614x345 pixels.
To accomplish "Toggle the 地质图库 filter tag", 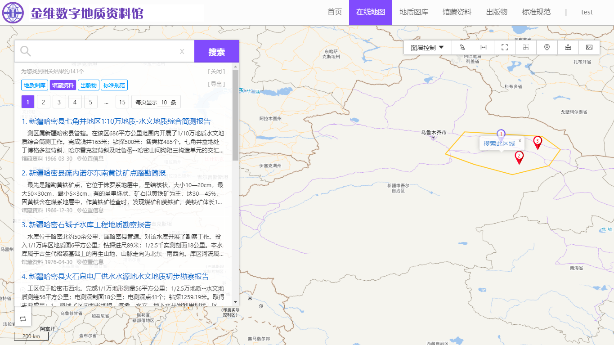I will tap(35, 85).
